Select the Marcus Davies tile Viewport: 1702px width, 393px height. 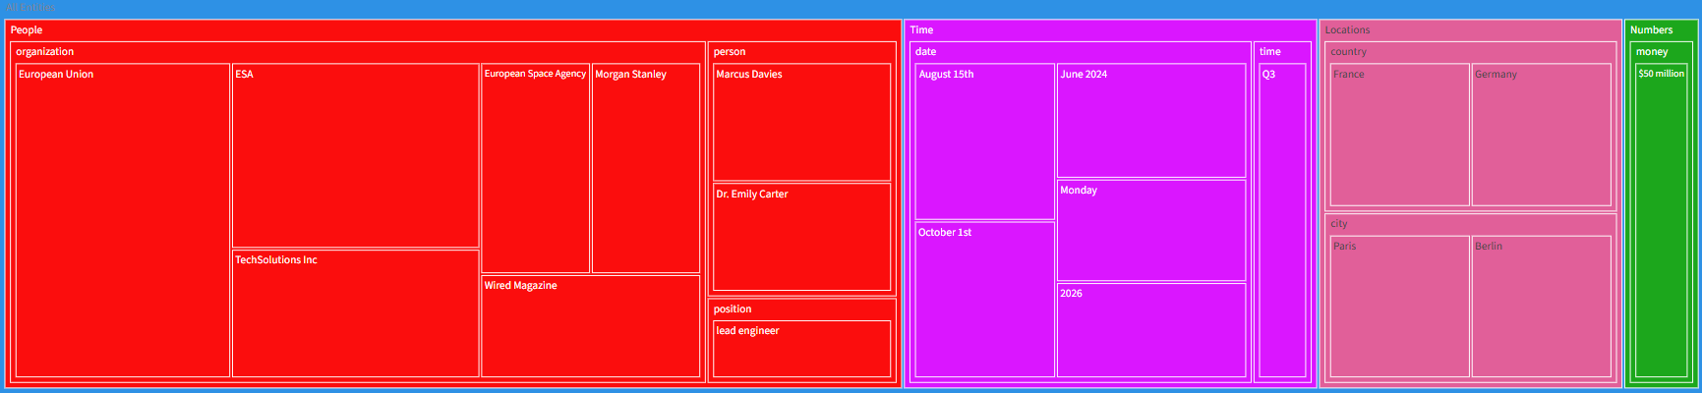click(802, 123)
